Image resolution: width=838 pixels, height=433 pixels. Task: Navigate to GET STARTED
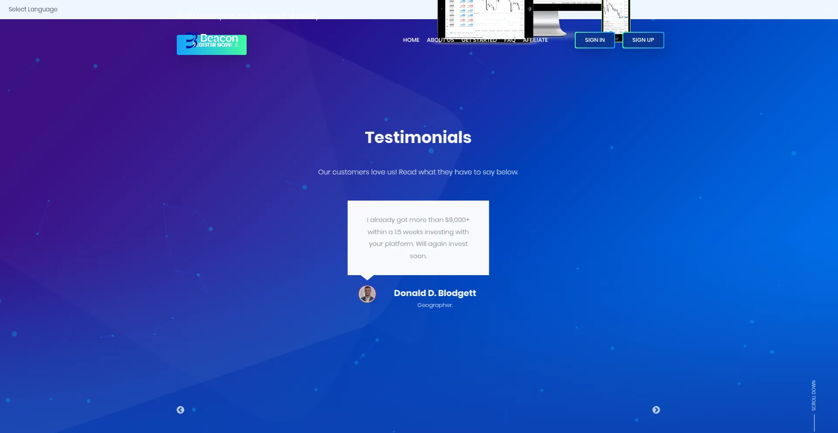click(479, 40)
